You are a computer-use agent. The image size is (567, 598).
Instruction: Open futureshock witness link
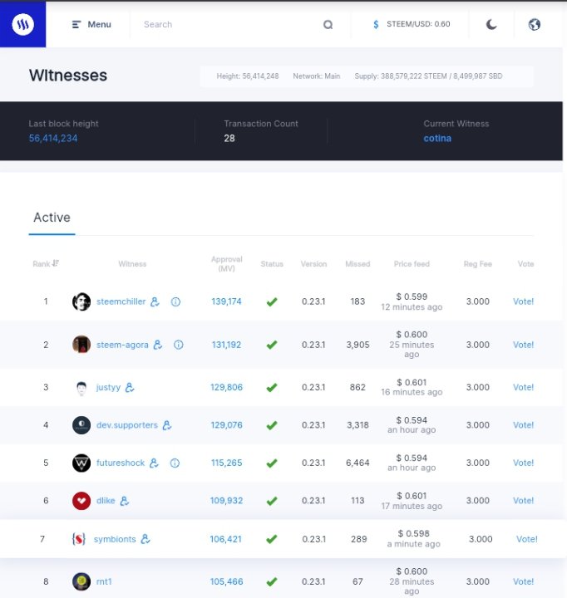(x=121, y=463)
